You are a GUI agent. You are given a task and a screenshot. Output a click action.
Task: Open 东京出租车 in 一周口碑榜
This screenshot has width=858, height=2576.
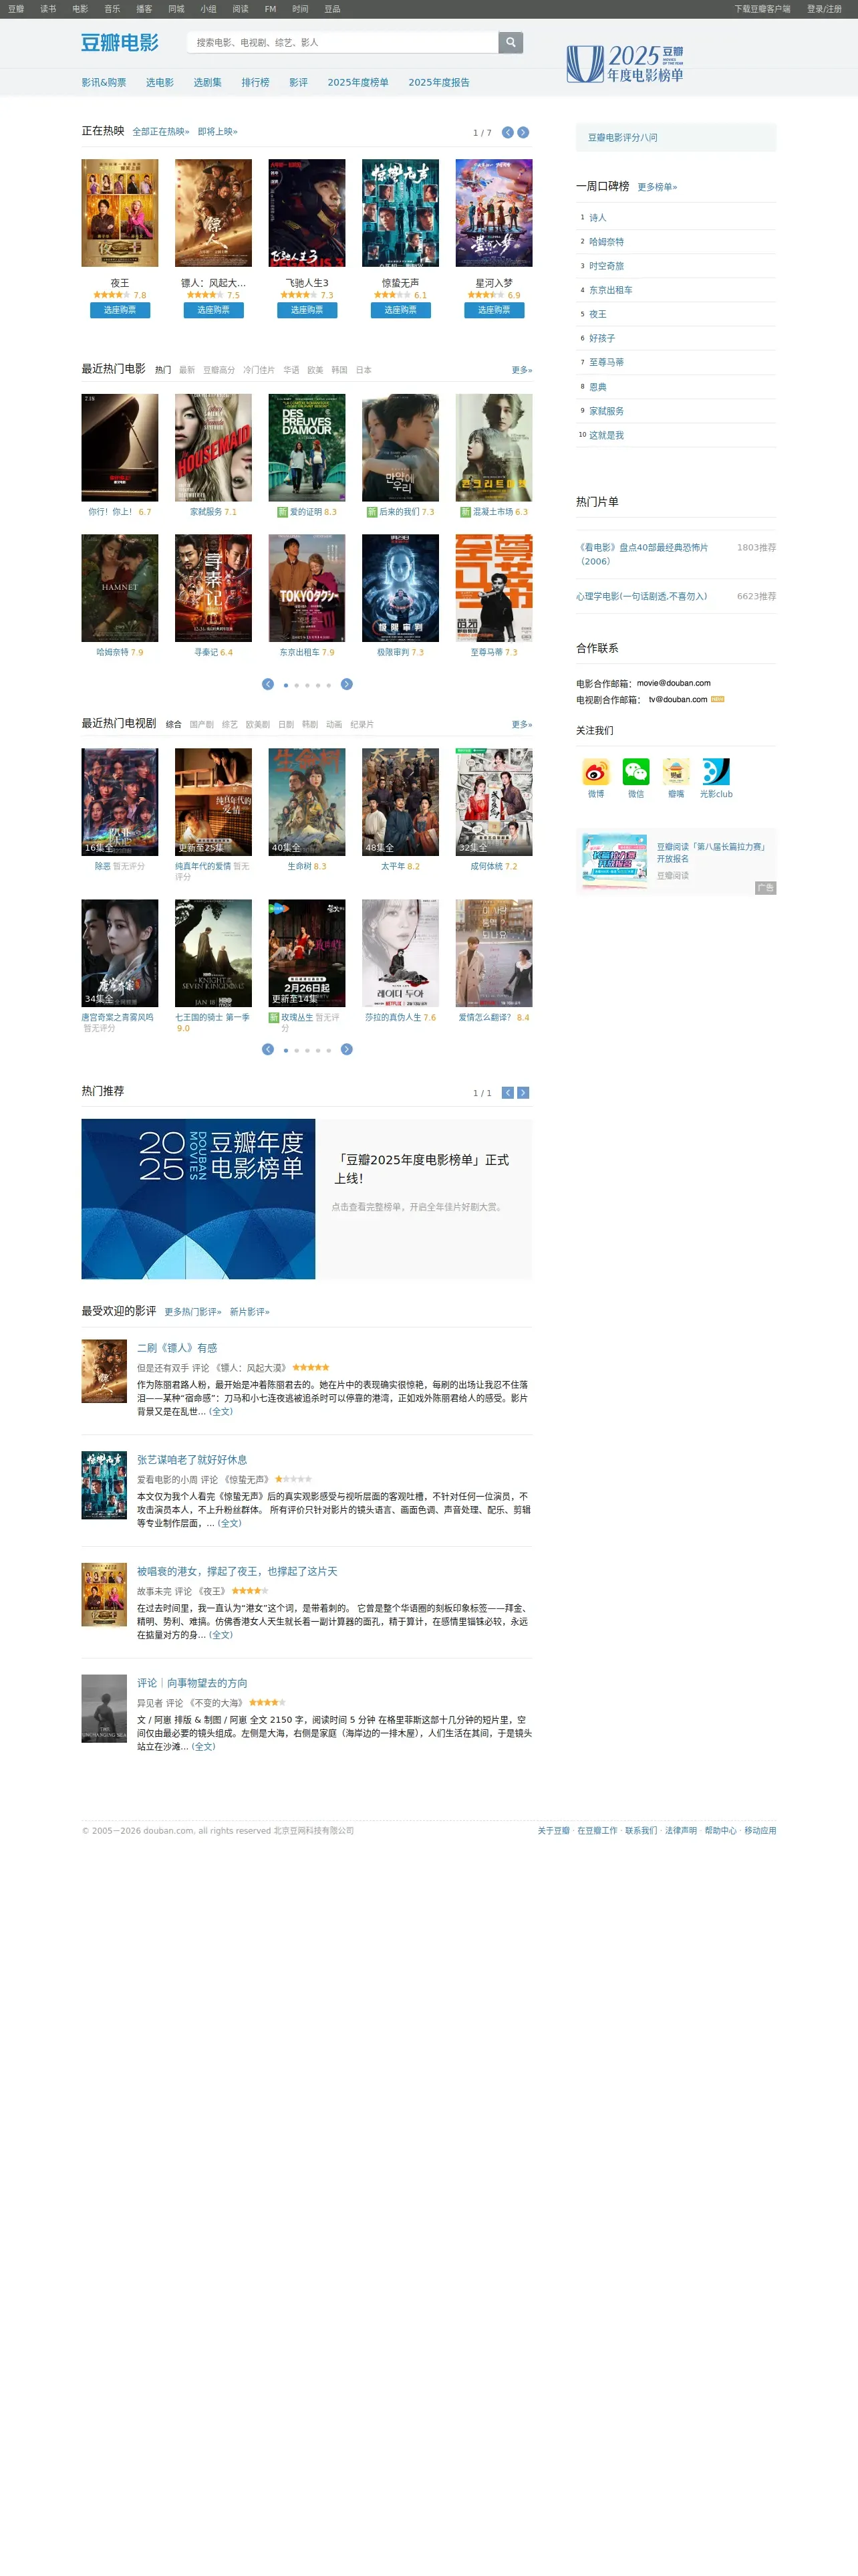coord(610,290)
